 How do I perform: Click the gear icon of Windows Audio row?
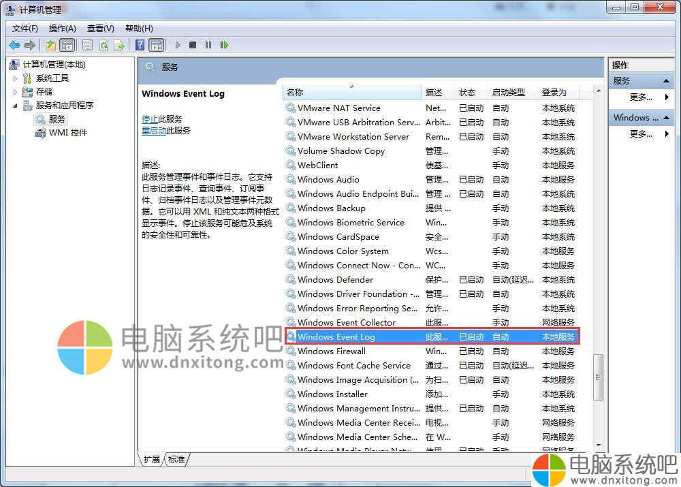coord(291,179)
